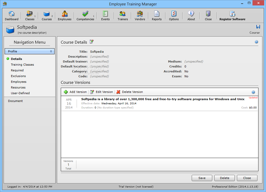266x192 pixels.
Task: Click the Delete button
Action: (x=225, y=178)
